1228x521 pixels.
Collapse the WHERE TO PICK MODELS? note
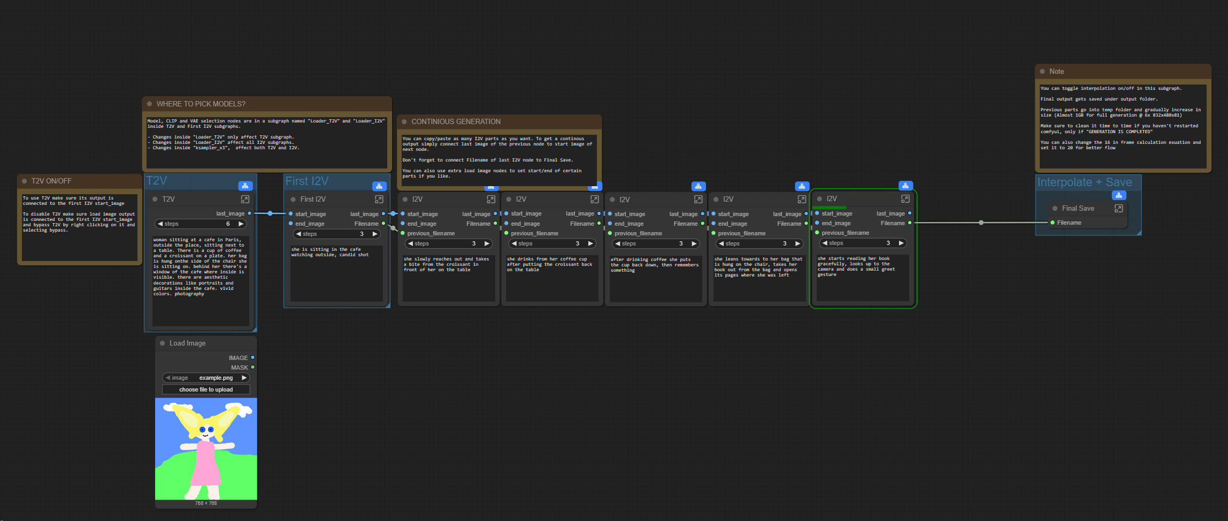150,104
